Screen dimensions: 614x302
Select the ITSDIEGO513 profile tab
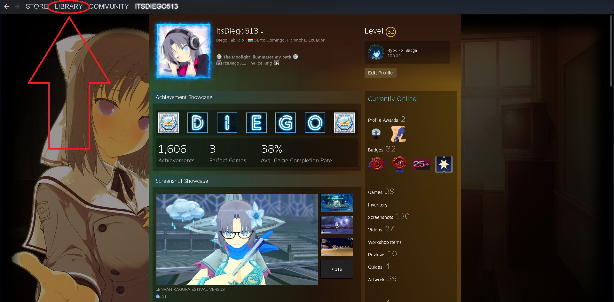[156, 6]
